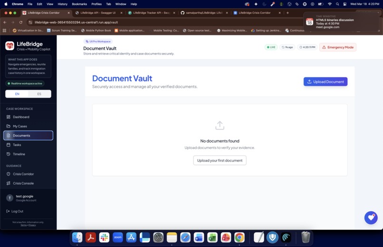Image resolution: width=383 pixels, height=247 pixels.
Task: Open Scrum Training Se... bookmark
Action: pos(62,30)
